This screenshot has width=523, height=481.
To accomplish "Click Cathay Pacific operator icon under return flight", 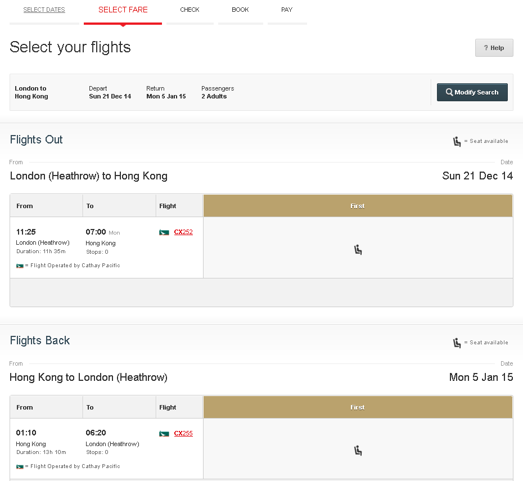I will click(20, 466).
